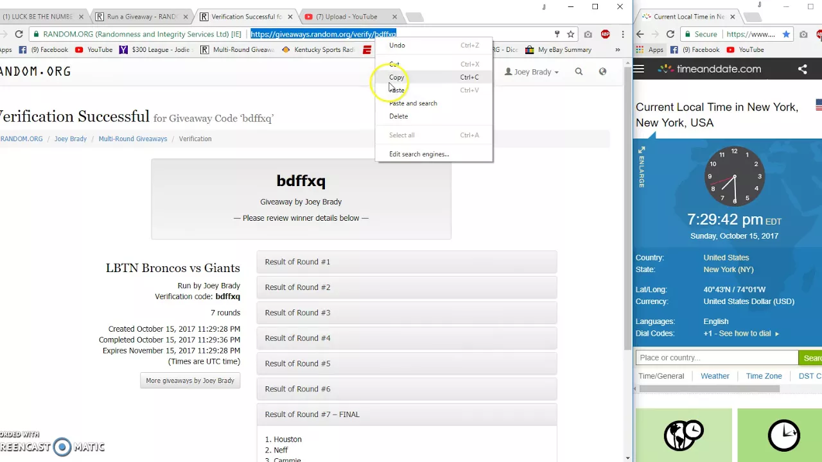Reload the timeanddate page

click(x=670, y=34)
